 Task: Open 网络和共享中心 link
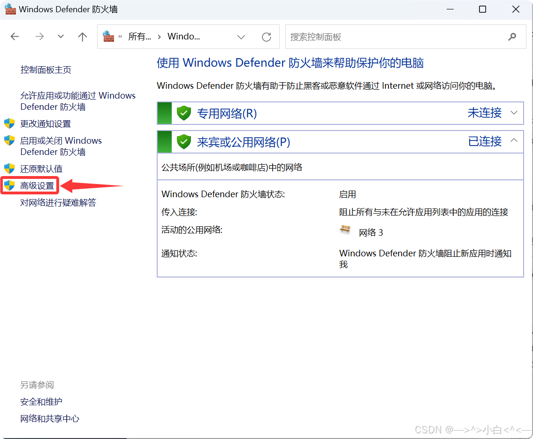(50, 419)
